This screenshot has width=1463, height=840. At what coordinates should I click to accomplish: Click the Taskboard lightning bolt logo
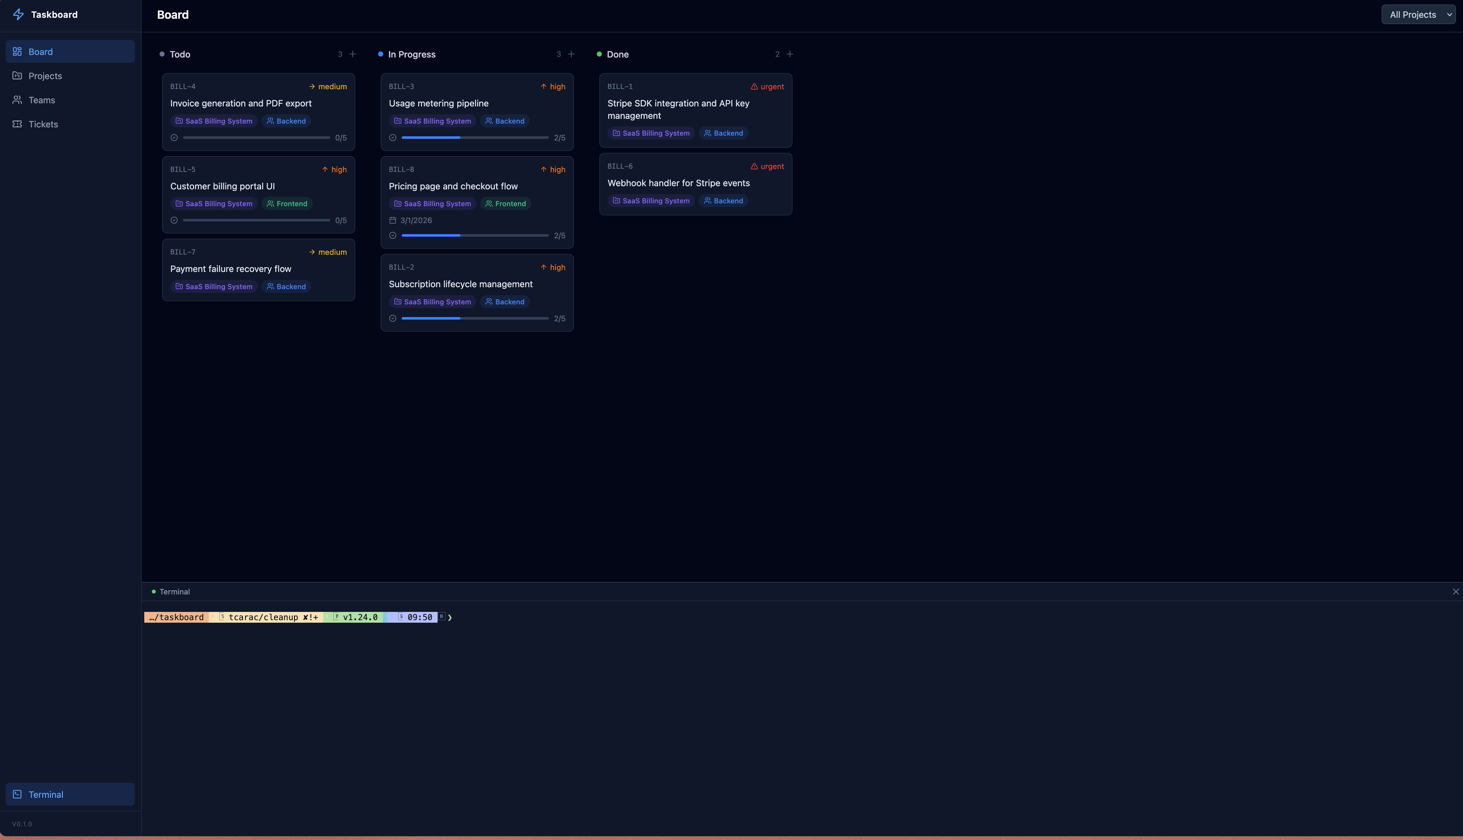[x=18, y=14]
